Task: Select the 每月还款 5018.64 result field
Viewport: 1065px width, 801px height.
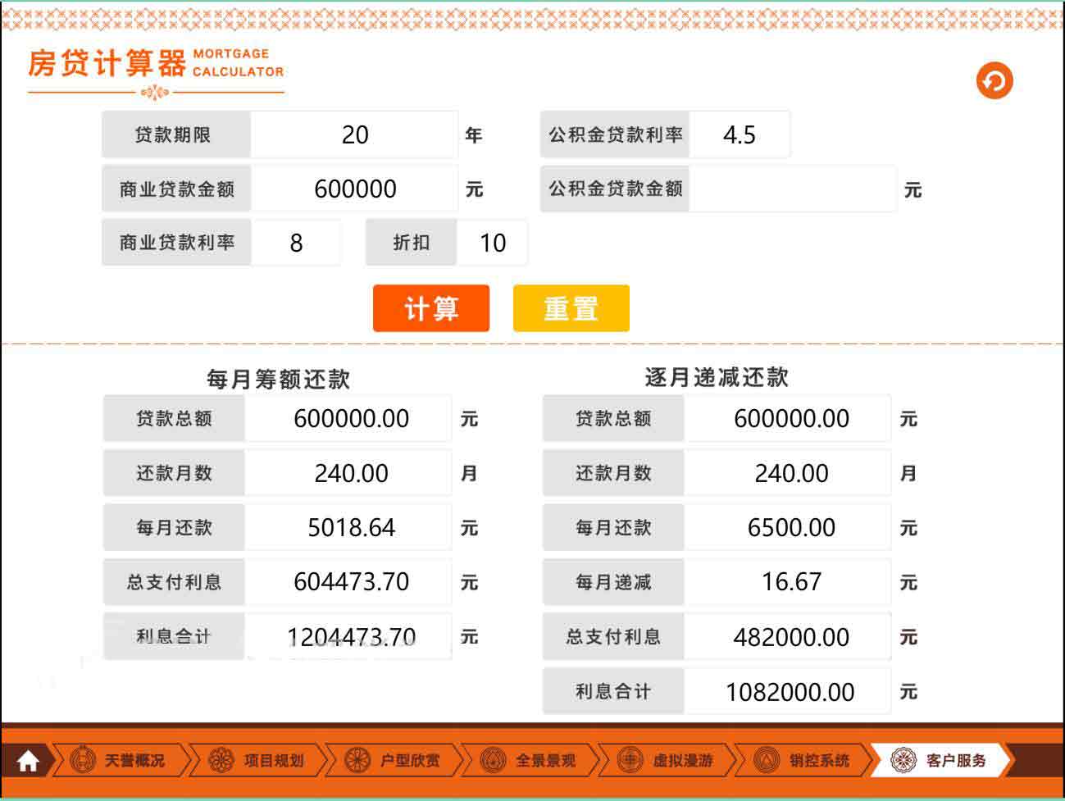Action: (350, 528)
